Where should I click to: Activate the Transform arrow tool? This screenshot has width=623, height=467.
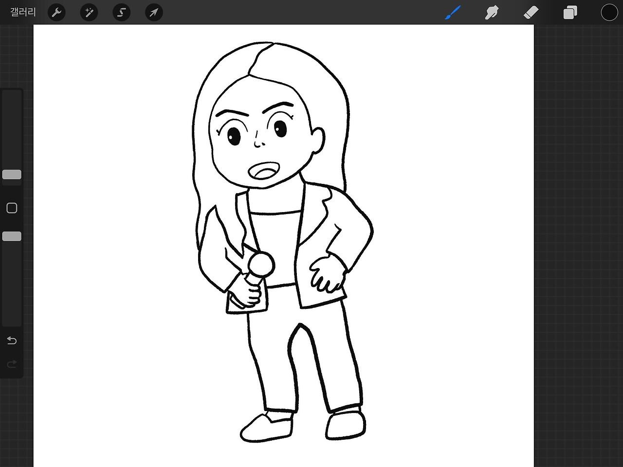click(x=154, y=13)
